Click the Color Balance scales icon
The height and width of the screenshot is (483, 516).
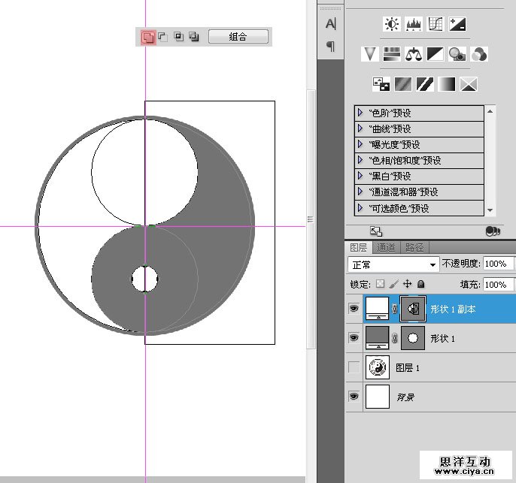point(414,54)
